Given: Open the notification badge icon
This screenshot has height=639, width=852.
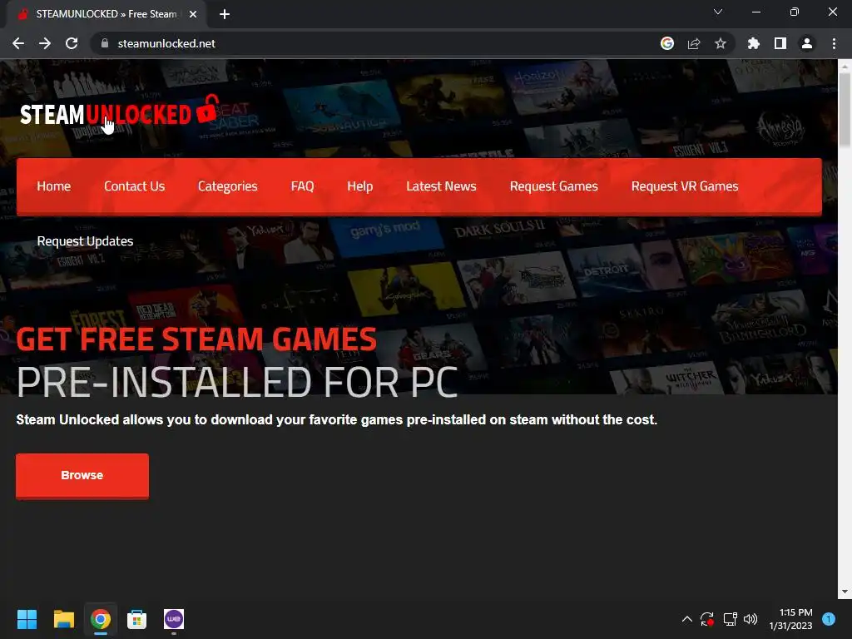Looking at the screenshot, I should pyautogui.click(x=829, y=619).
